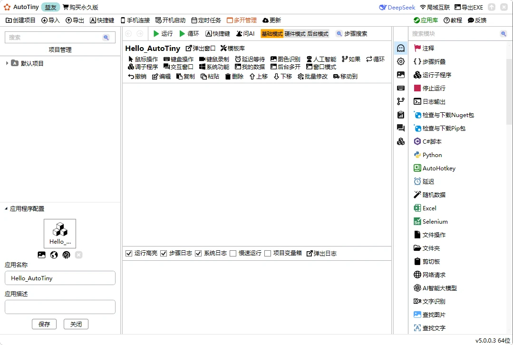Click the 循环 loop-run play button
The width and height of the screenshot is (513, 345).
[189, 34]
